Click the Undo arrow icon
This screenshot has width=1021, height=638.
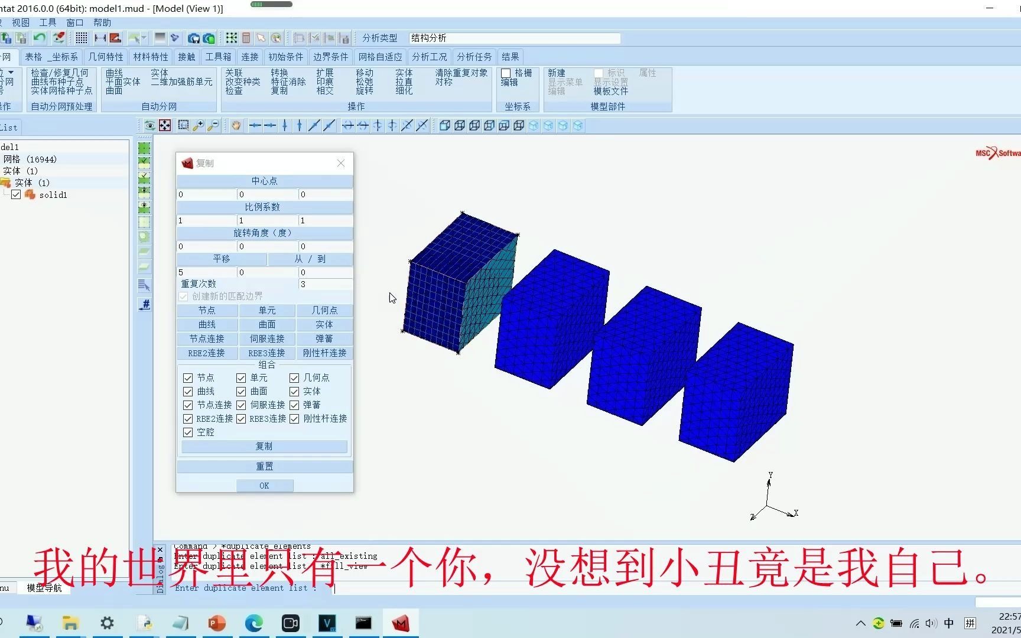pyautogui.click(x=39, y=37)
